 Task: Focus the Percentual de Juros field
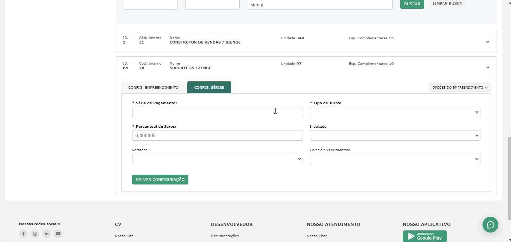click(x=217, y=135)
